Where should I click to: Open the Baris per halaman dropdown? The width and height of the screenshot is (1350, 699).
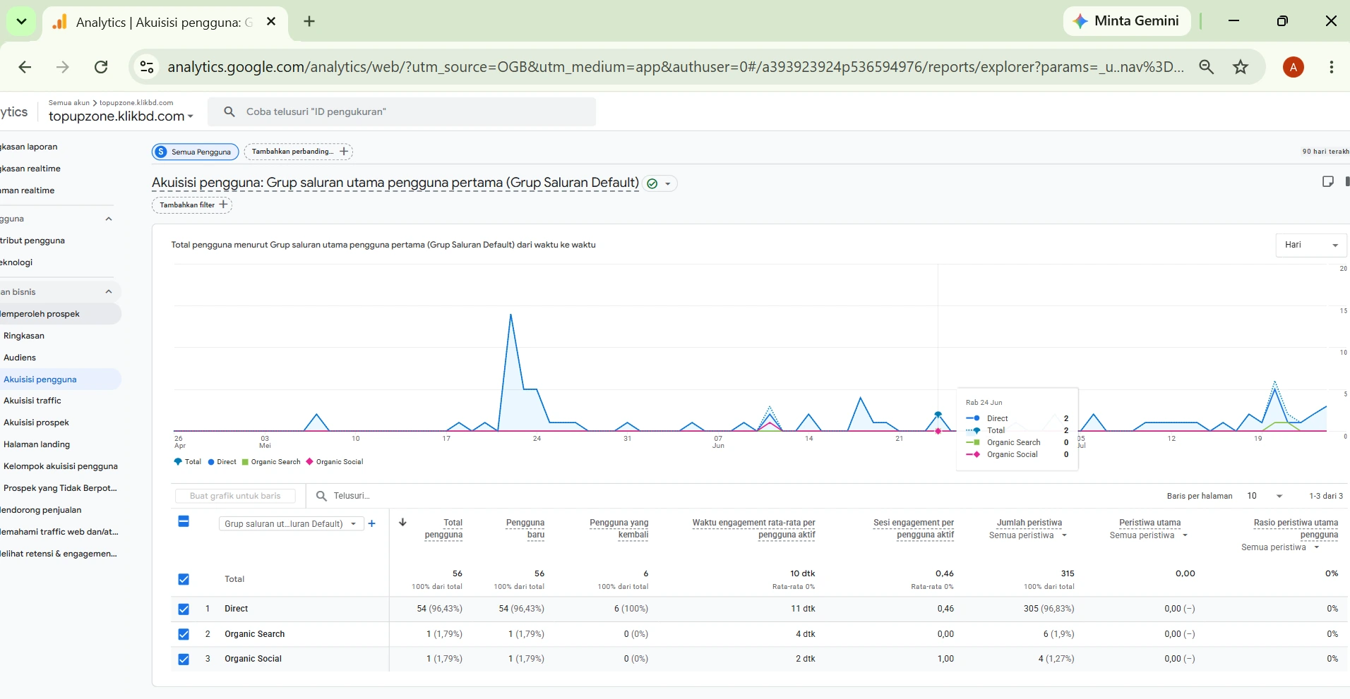click(1265, 496)
